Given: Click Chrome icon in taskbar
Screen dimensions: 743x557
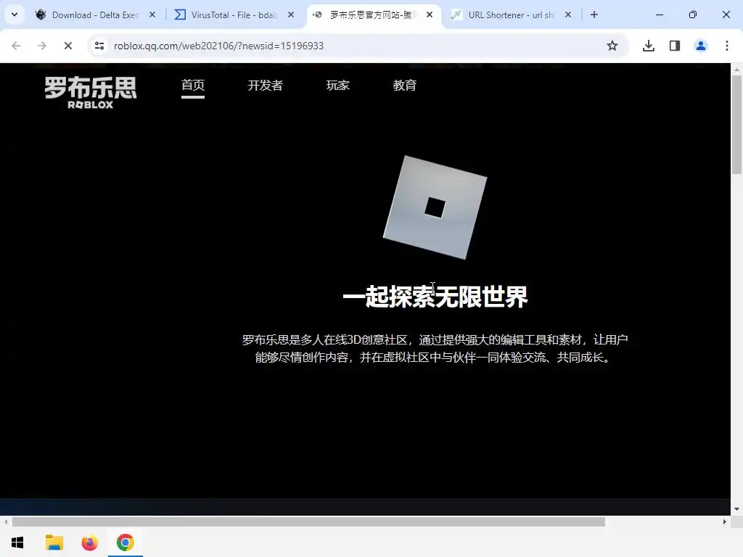Looking at the screenshot, I should [x=125, y=542].
